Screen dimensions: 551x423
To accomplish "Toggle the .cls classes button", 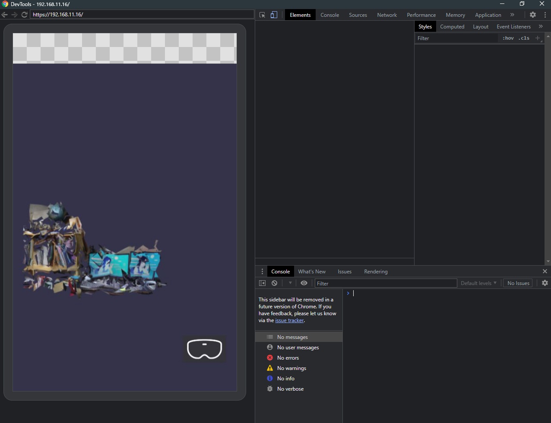I will pyautogui.click(x=524, y=38).
